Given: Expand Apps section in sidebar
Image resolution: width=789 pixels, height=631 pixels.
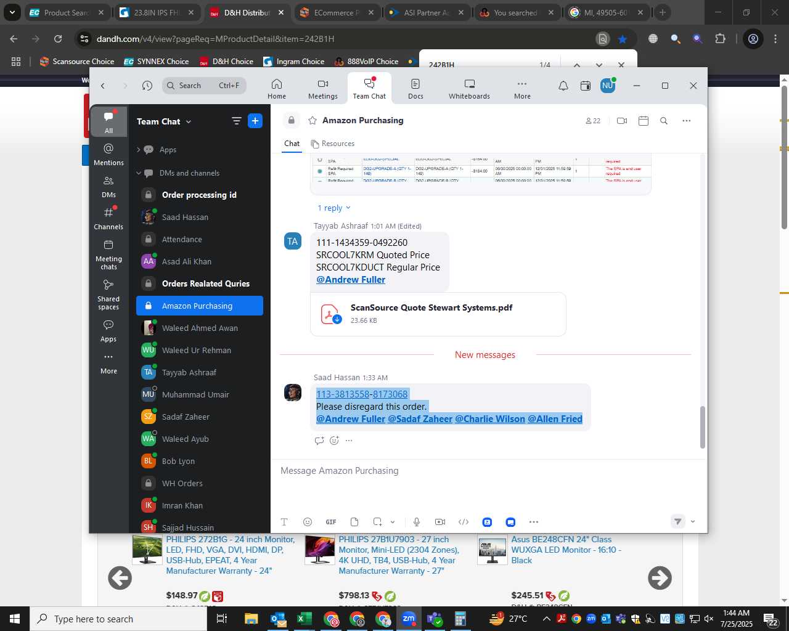Looking at the screenshot, I should pyautogui.click(x=139, y=150).
